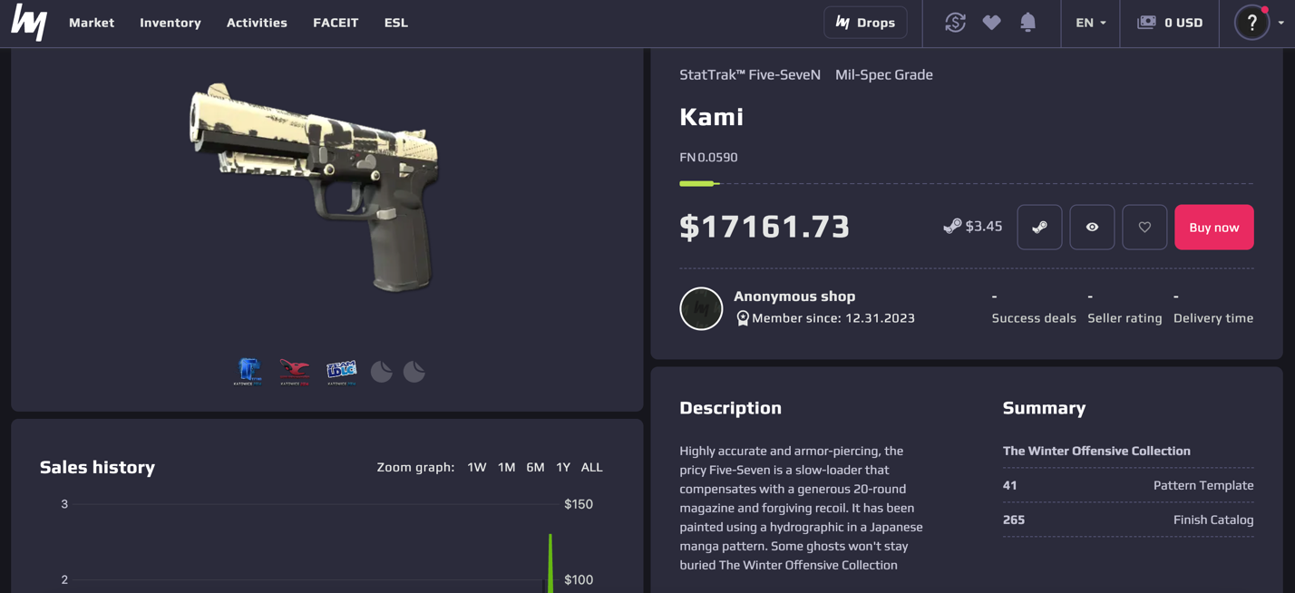Screen dimensions: 1295x593
Task: Click the market site logo
Action: point(29,23)
